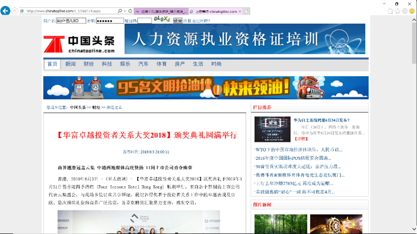This screenshot has width=417, height=234.
Task: Open browser settings gear icon
Action: click(405, 11)
